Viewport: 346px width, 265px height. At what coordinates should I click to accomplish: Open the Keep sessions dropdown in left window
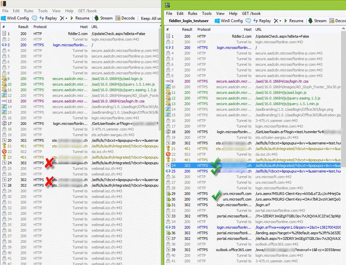151,18
